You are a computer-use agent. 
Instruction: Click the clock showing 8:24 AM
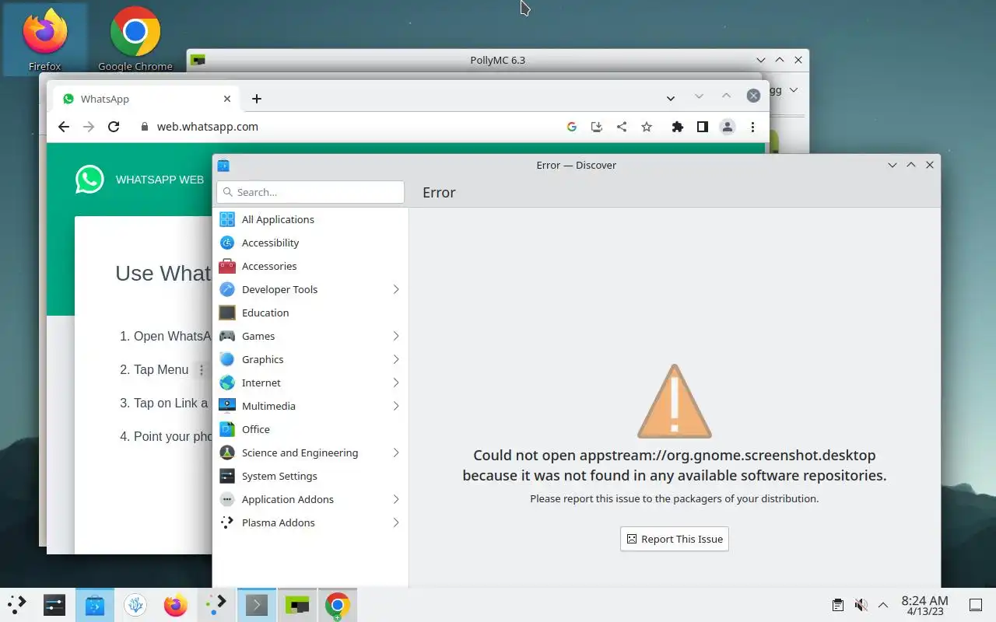(924, 605)
